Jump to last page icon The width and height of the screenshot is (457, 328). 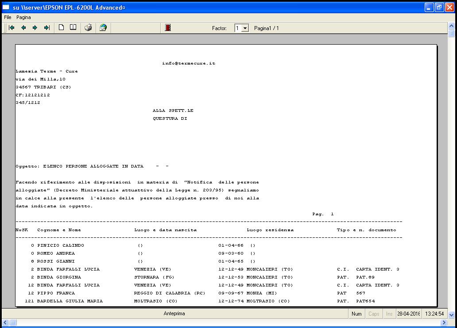(x=47, y=28)
